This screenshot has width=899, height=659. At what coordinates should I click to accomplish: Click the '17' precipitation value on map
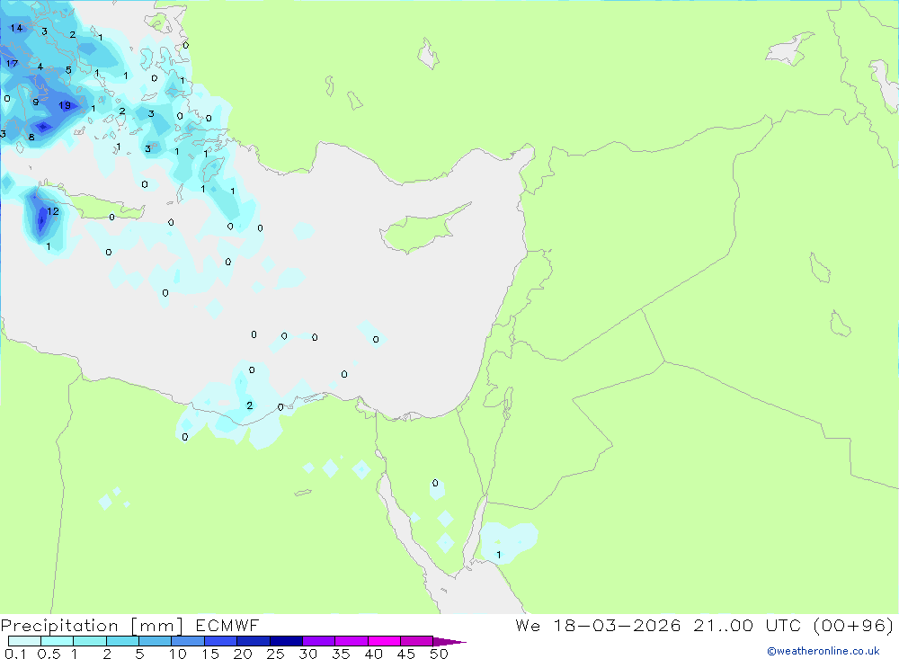(12, 63)
